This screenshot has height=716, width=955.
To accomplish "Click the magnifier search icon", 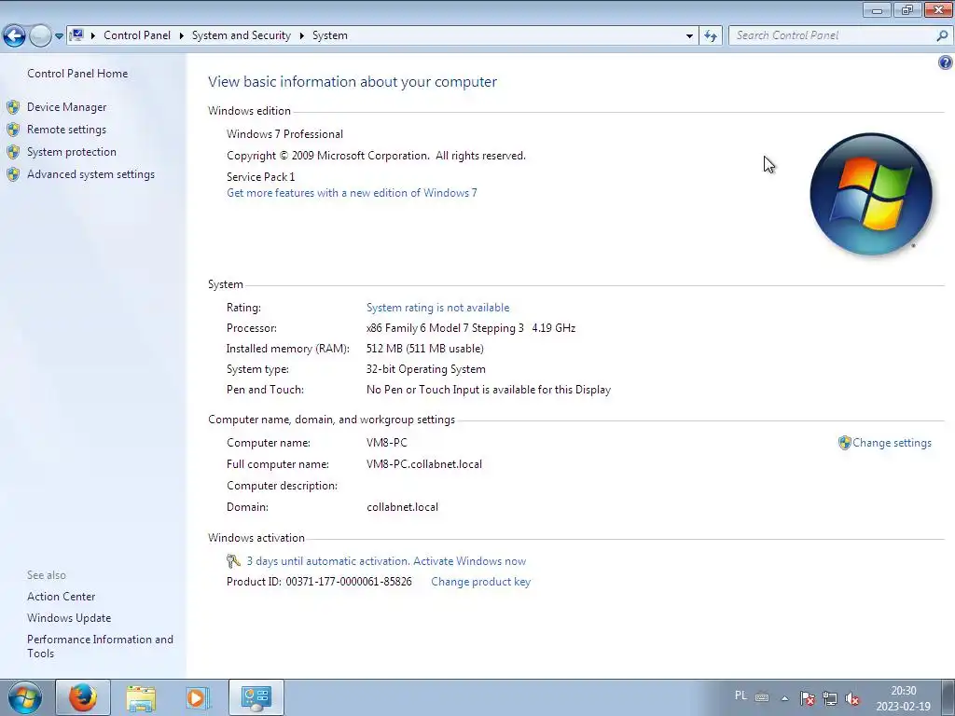I will pyautogui.click(x=942, y=35).
